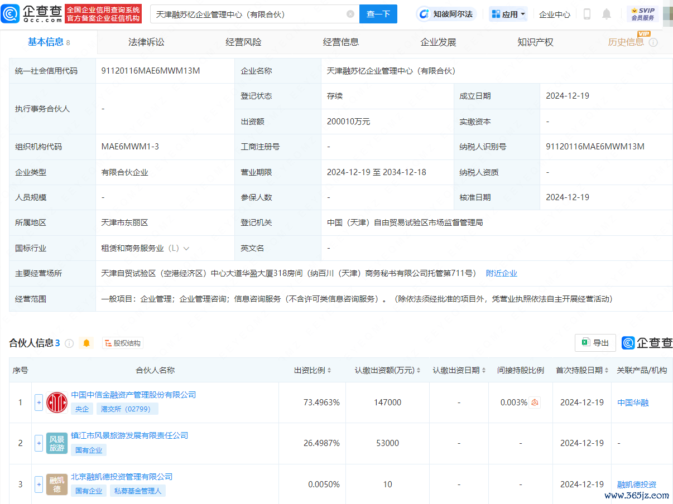Open the 企业发展 tab
Viewport: 673px width, 504px height.
438,42
